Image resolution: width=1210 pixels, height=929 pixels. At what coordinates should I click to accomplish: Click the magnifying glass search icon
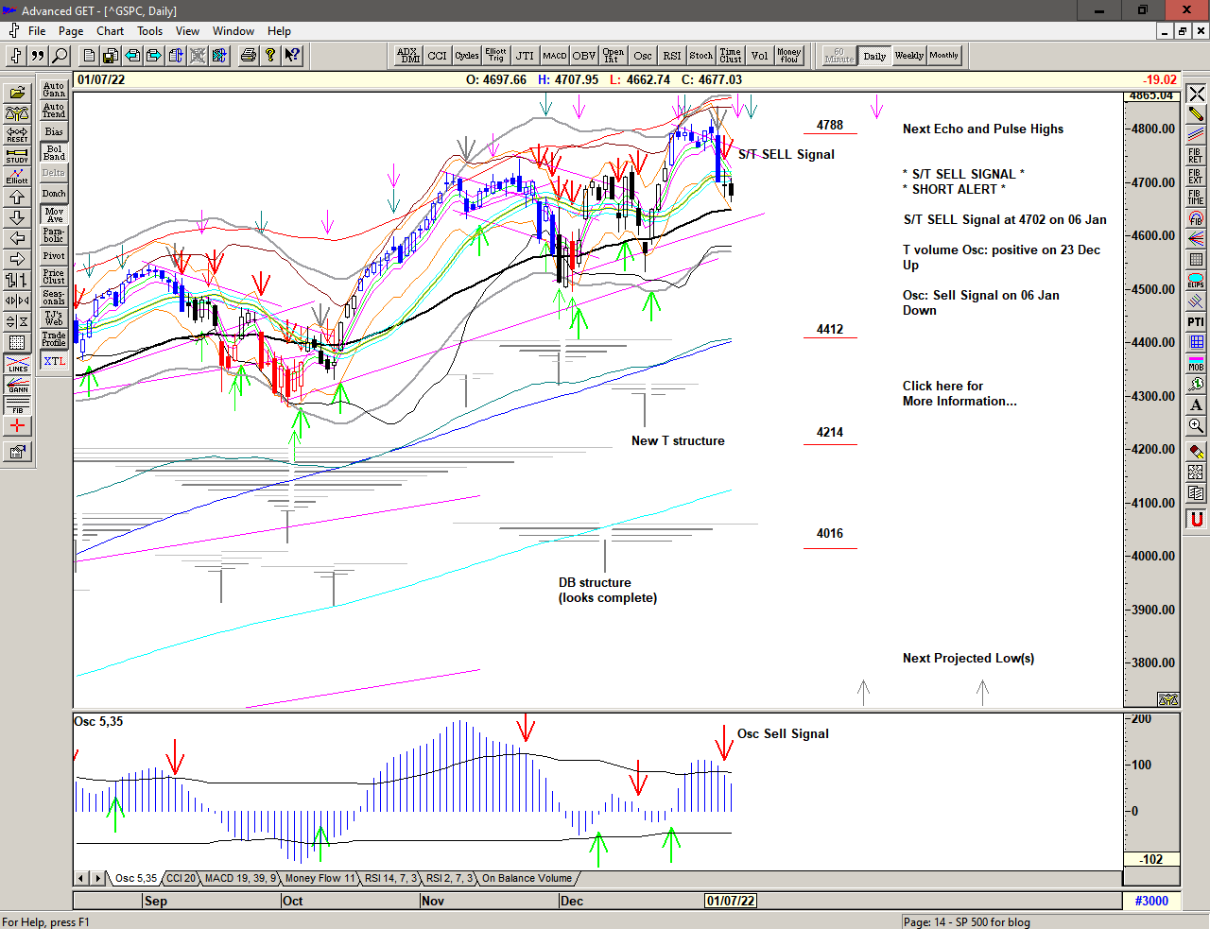pyautogui.click(x=60, y=56)
